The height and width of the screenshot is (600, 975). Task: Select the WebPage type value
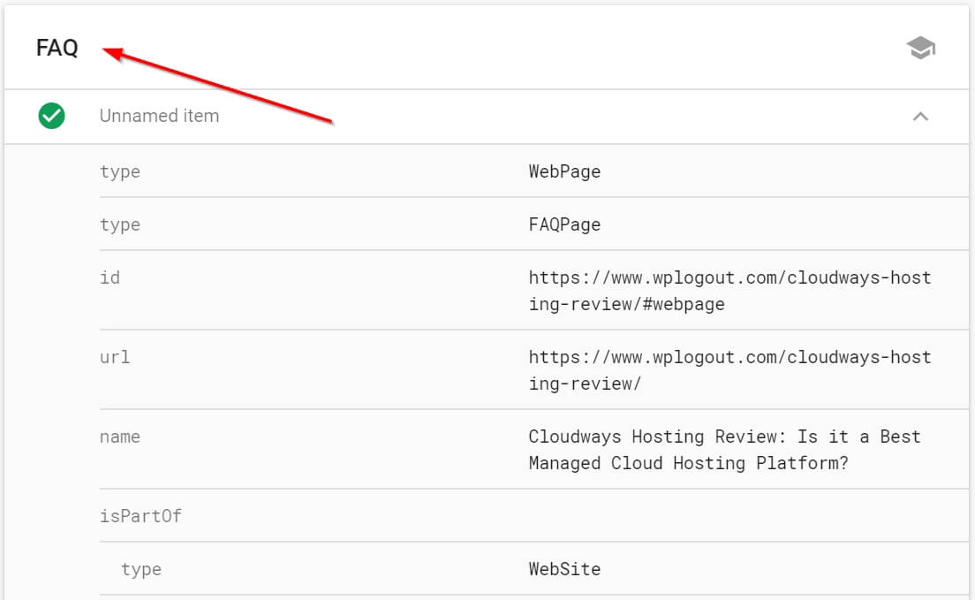click(563, 171)
